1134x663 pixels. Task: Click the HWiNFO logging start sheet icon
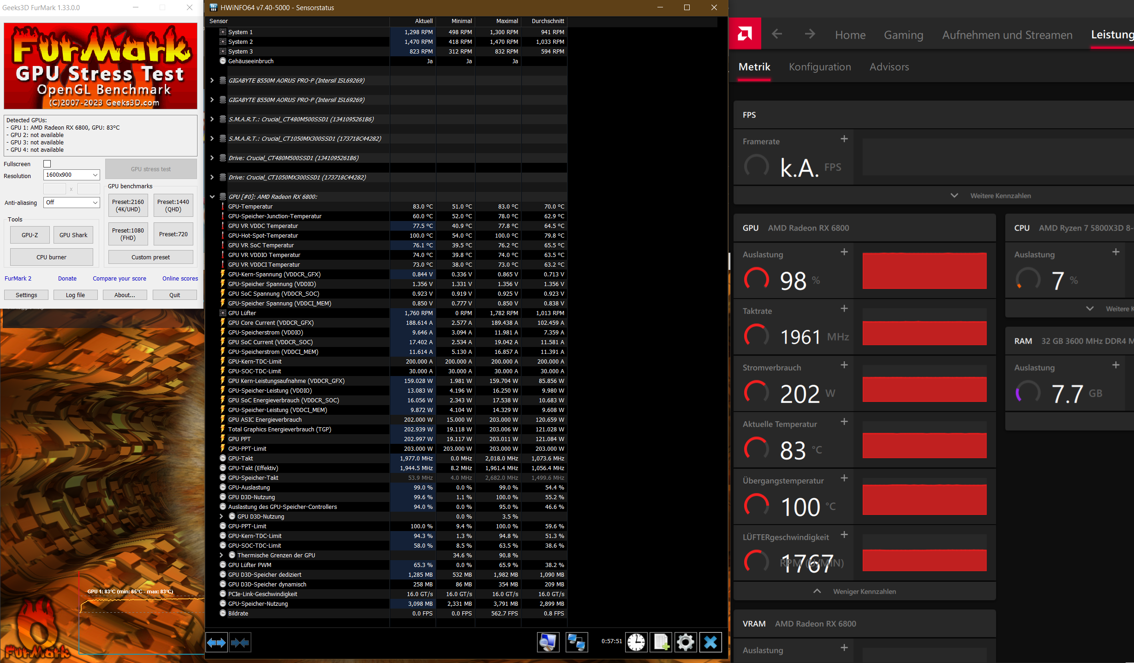661,642
